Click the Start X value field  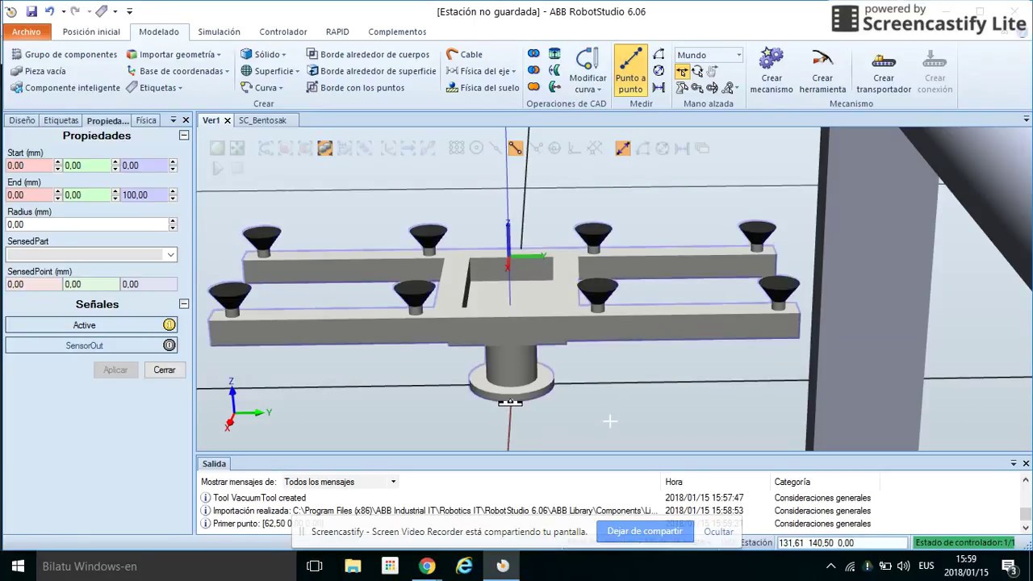pos(30,165)
